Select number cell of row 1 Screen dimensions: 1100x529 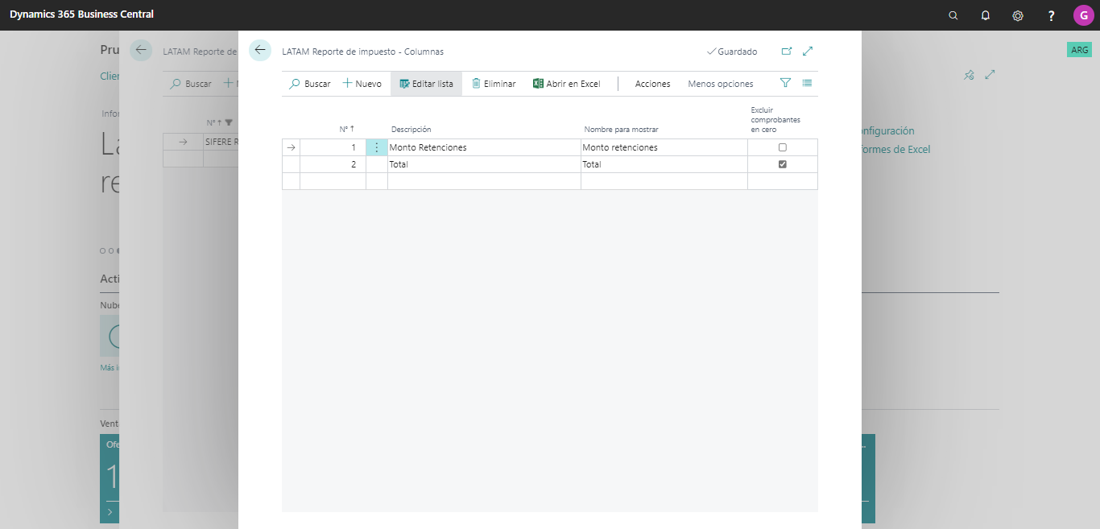(x=333, y=147)
